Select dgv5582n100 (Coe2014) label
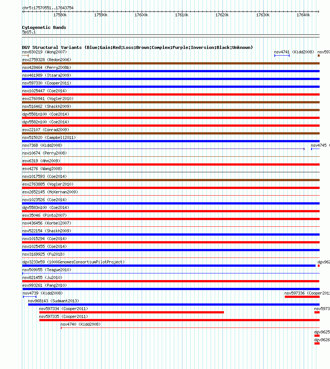 tap(46, 122)
